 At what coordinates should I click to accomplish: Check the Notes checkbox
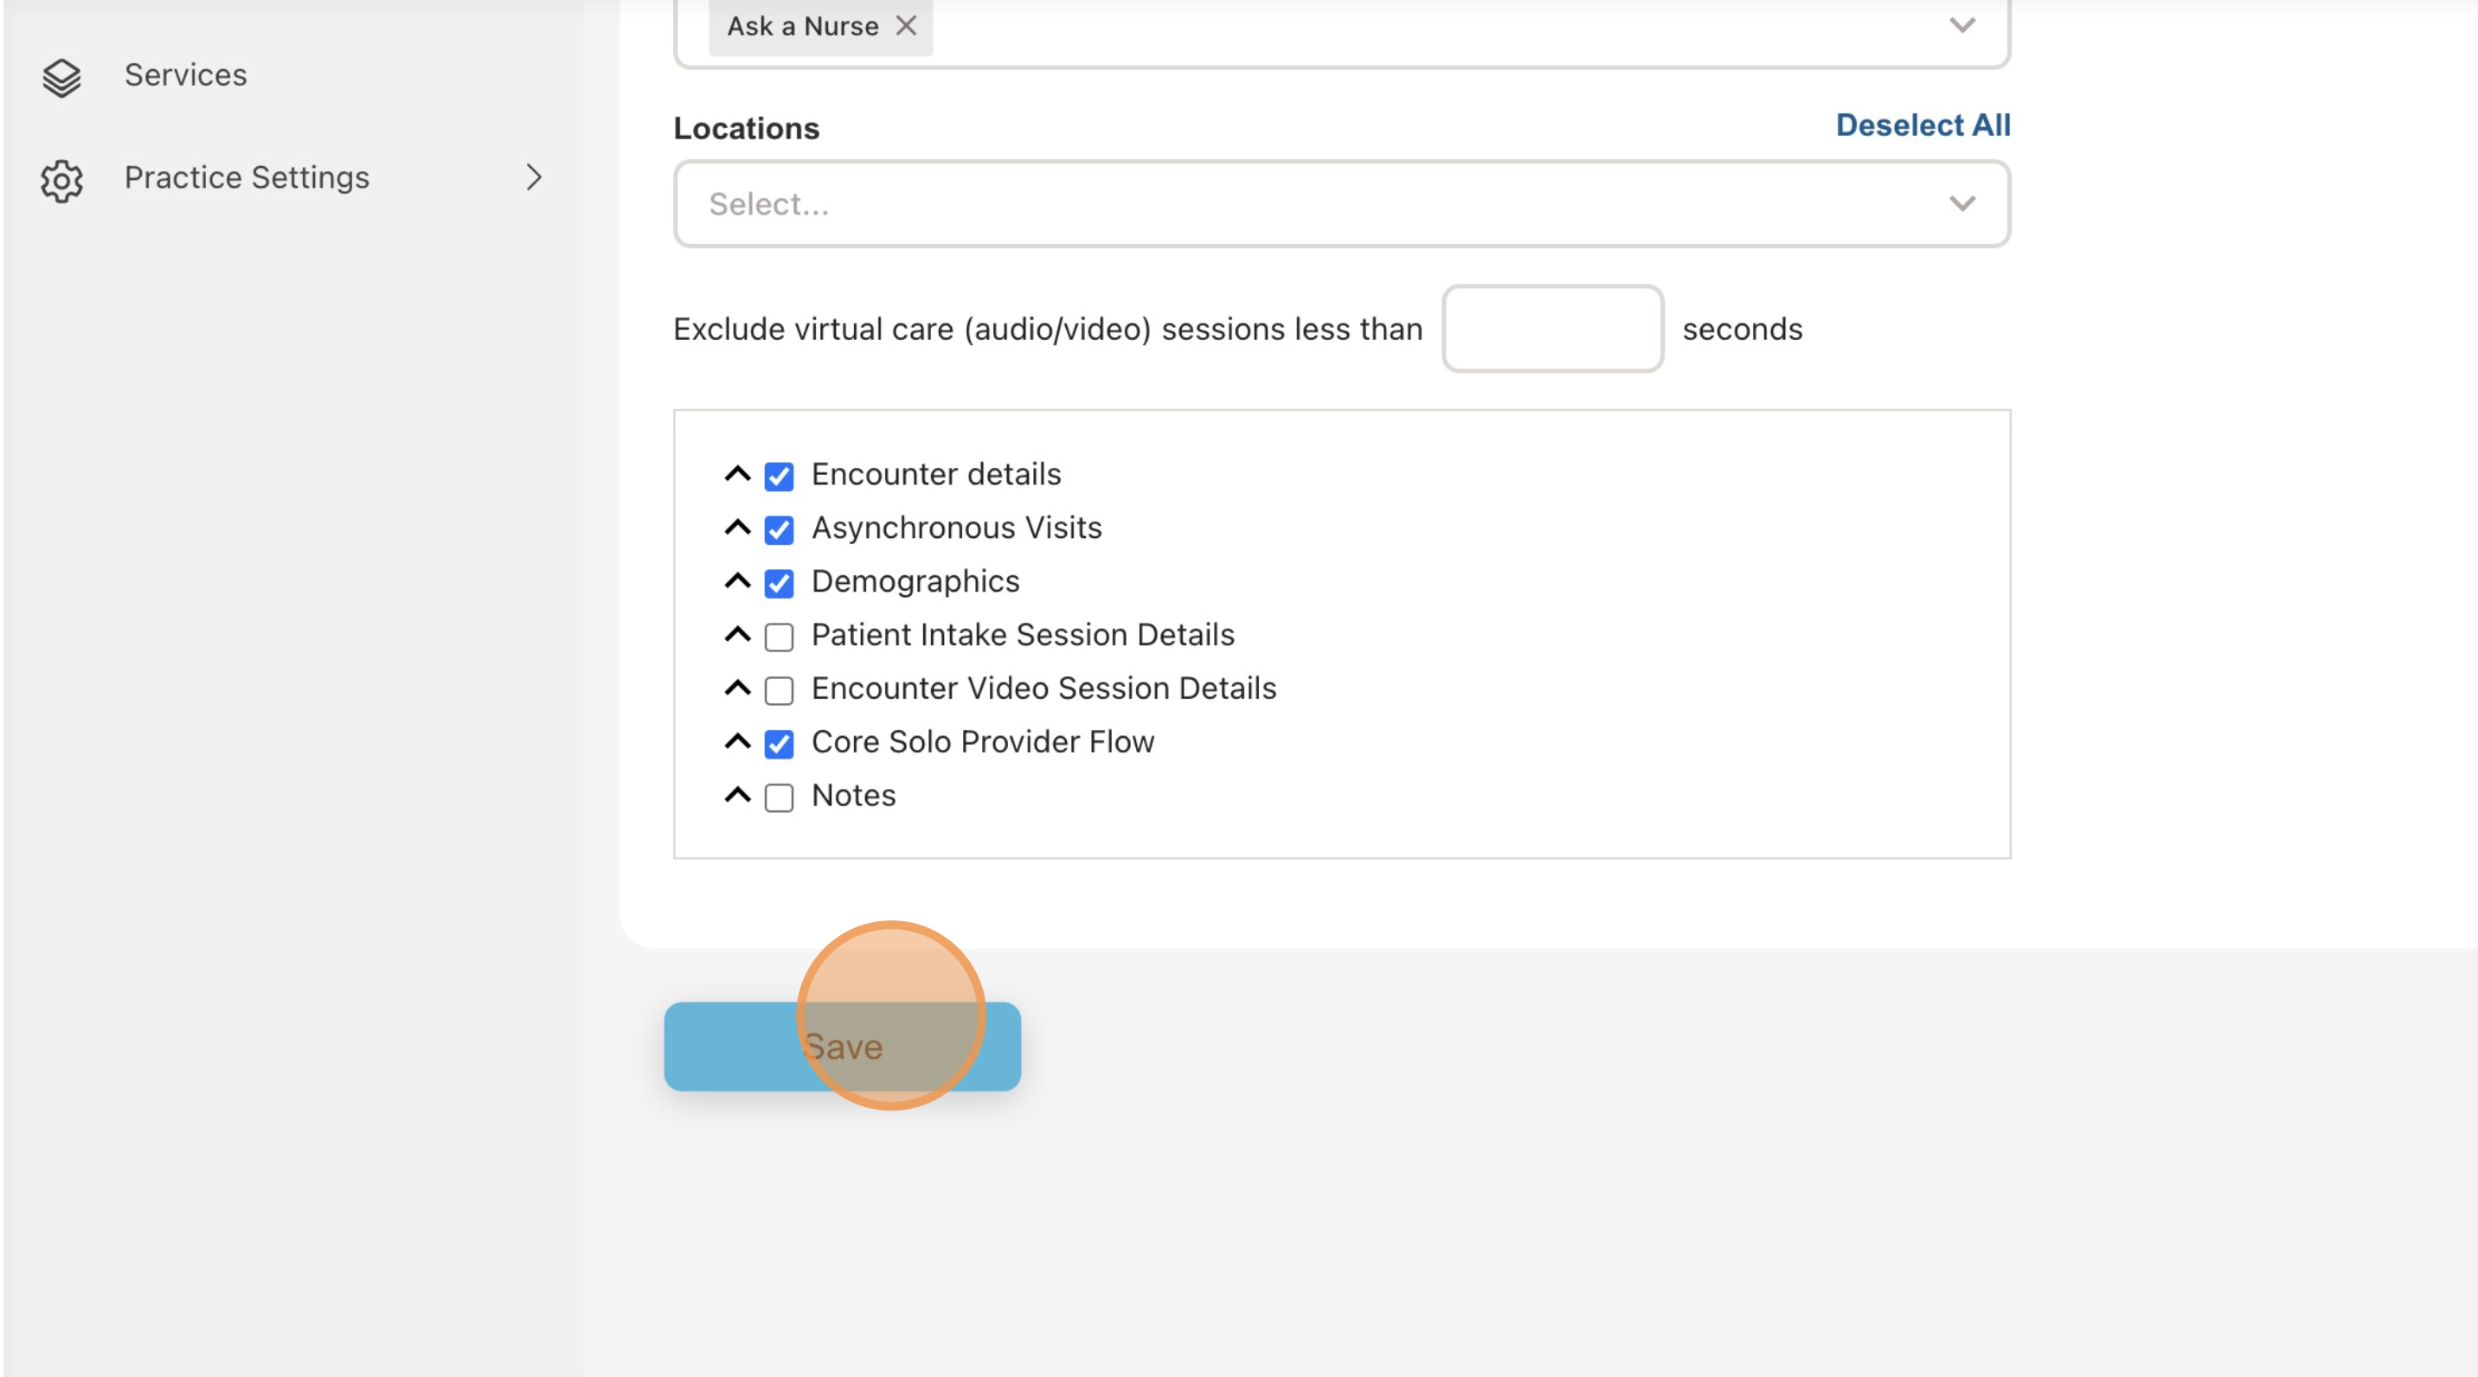pyautogui.click(x=778, y=797)
